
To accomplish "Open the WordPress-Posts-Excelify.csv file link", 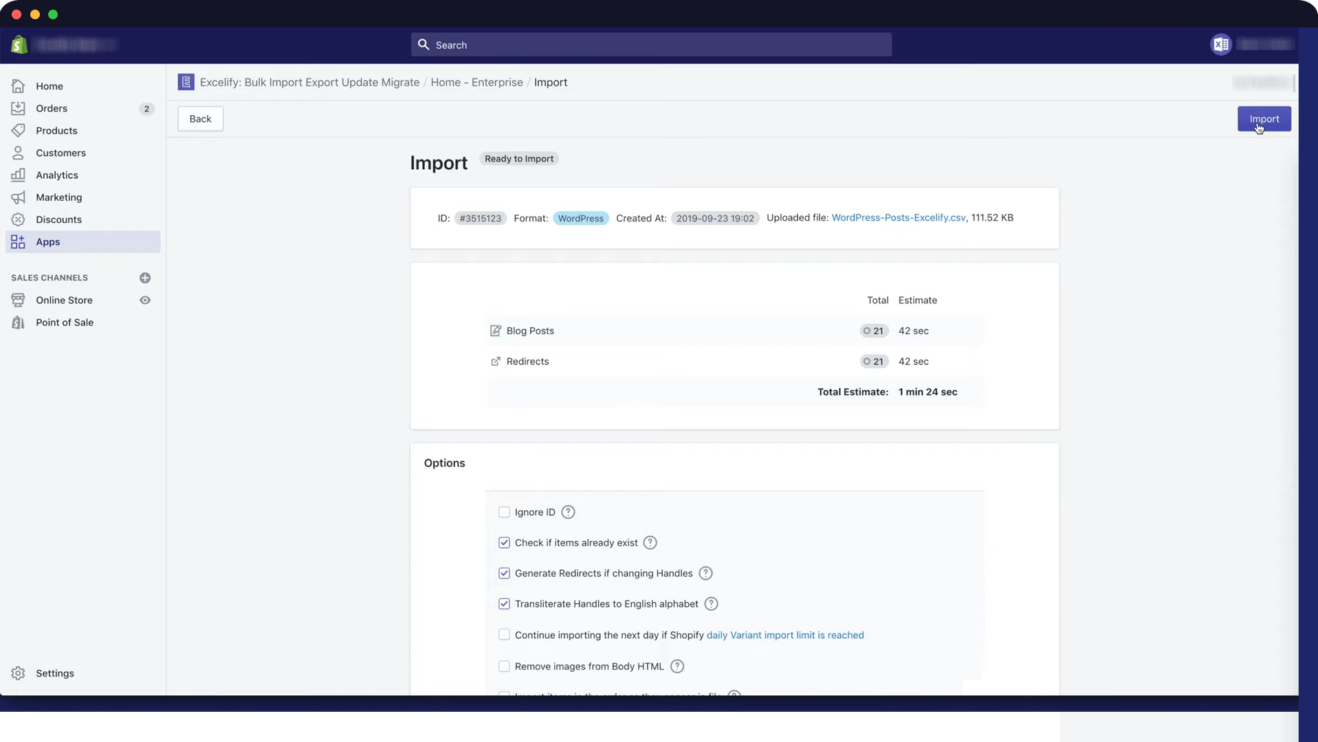I will tap(898, 217).
